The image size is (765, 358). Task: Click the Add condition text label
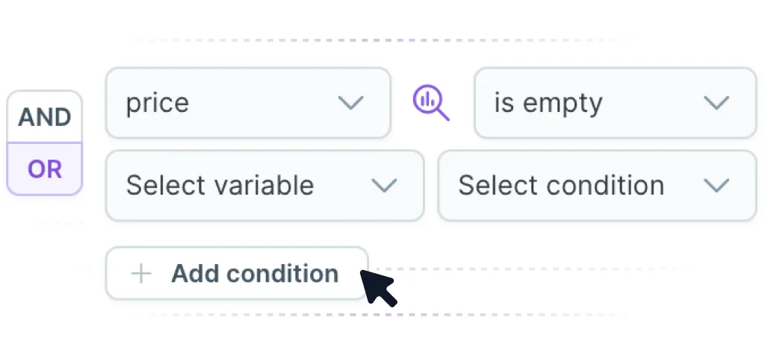click(x=255, y=274)
